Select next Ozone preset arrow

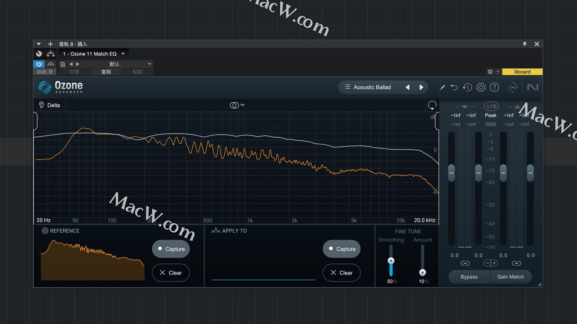point(421,87)
